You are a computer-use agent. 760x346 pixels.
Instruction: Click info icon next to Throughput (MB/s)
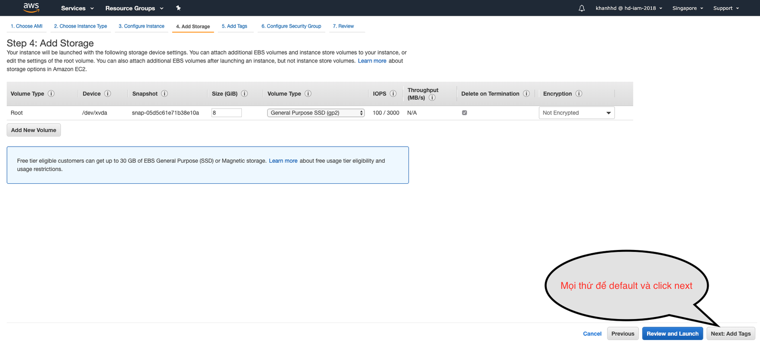pyautogui.click(x=432, y=98)
